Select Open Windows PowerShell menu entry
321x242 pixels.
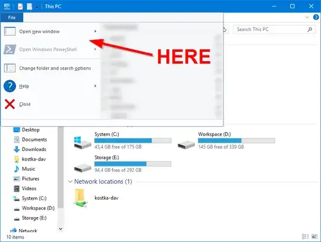tap(51, 49)
